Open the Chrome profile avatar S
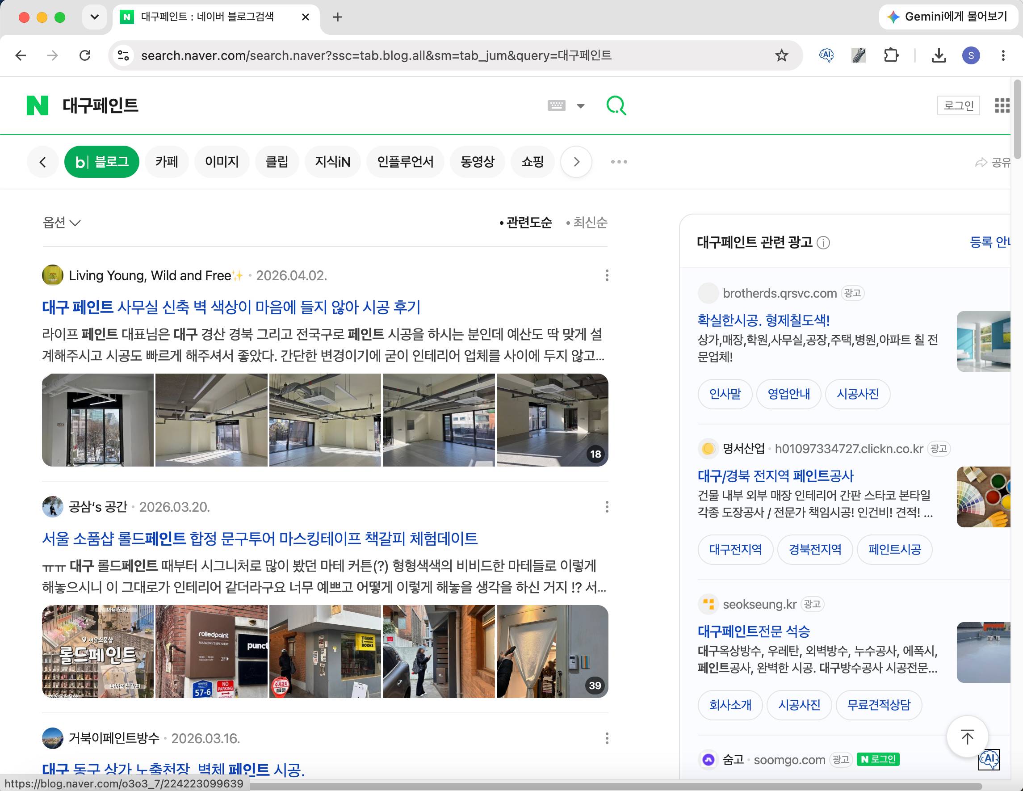This screenshot has width=1023, height=791. 971,56
